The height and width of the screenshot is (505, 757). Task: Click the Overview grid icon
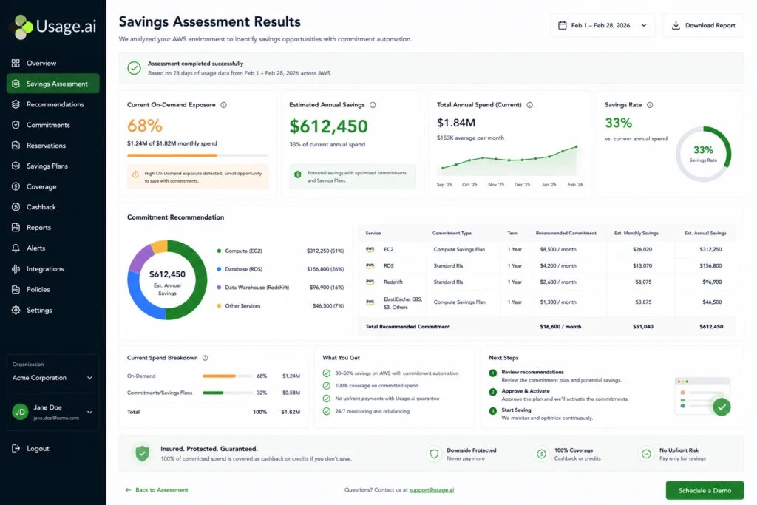[16, 64]
